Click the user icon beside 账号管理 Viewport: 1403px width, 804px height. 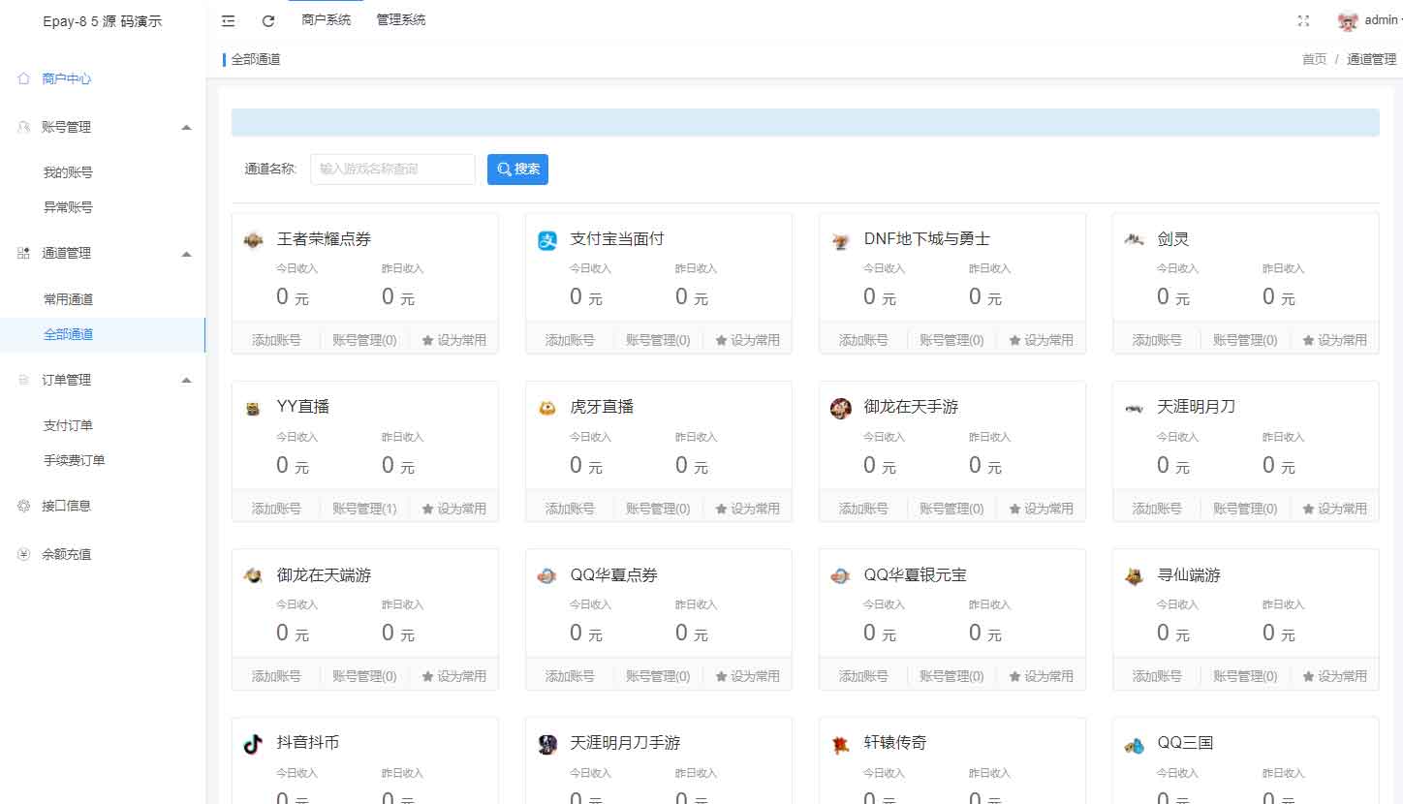click(24, 127)
